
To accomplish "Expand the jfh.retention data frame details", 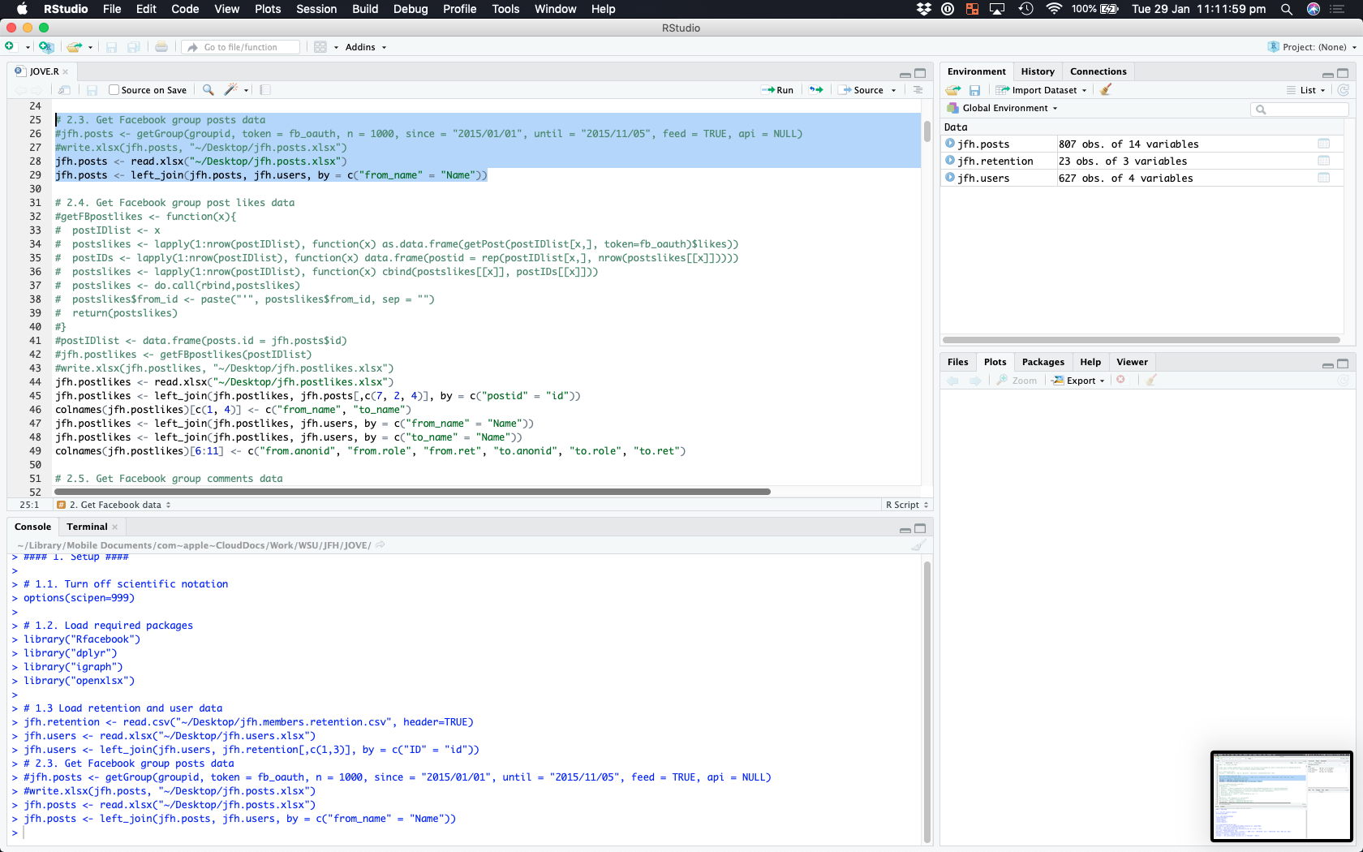I will click(x=950, y=161).
